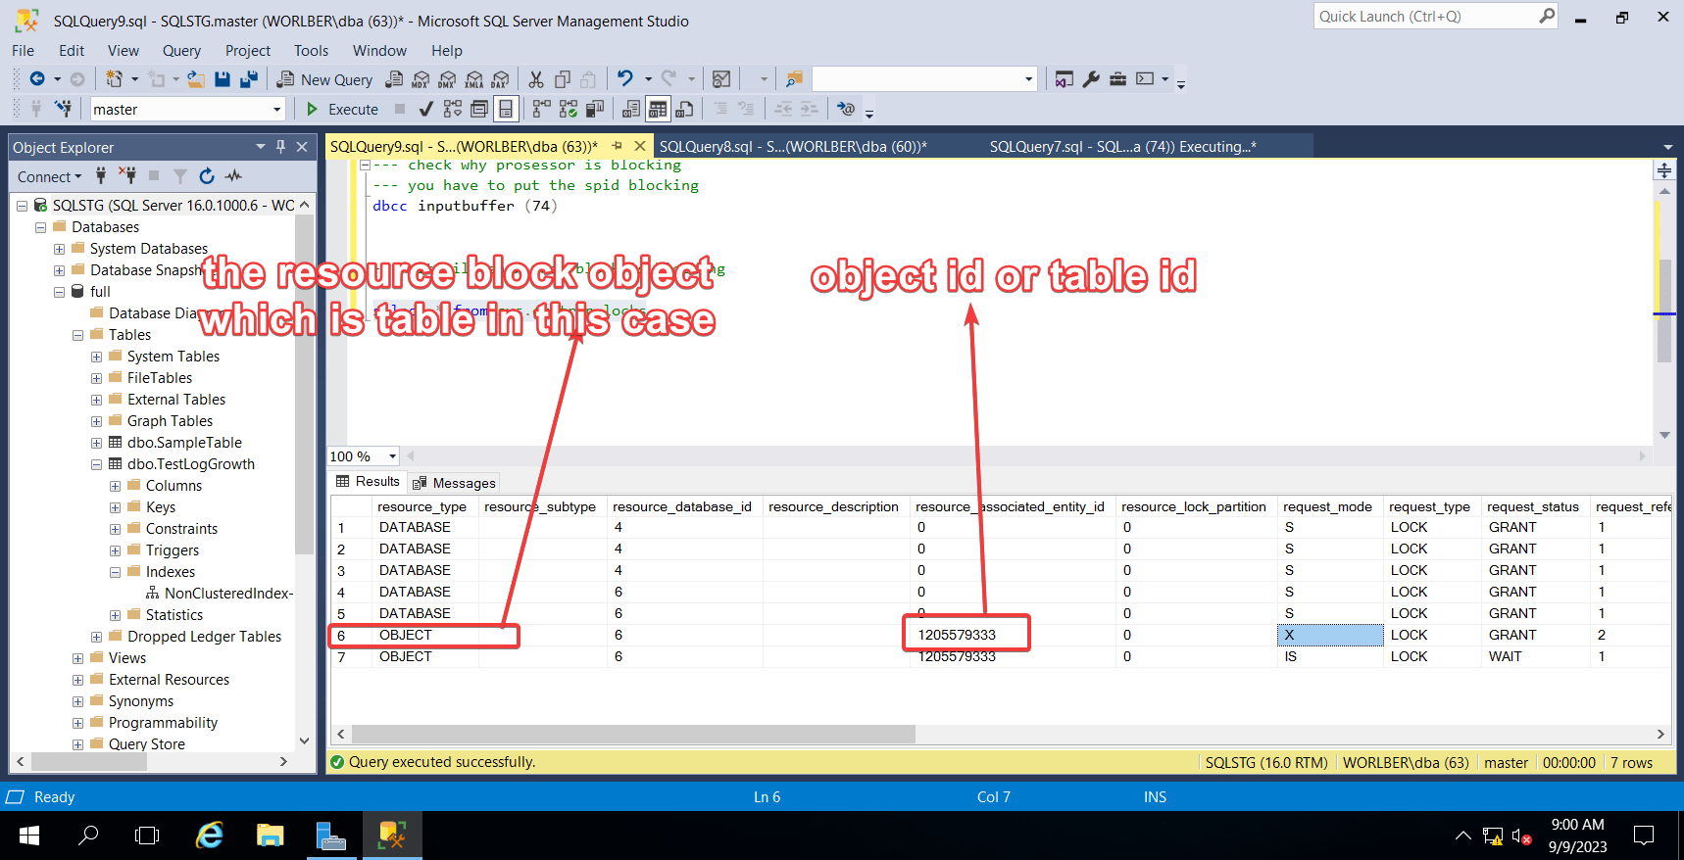Click the Change Connection icon
The image size is (1684, 860).
coord(64,109)
